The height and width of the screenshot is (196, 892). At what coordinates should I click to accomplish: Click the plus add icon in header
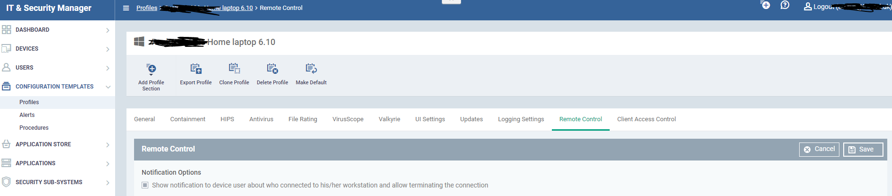(x=766, y=5)
